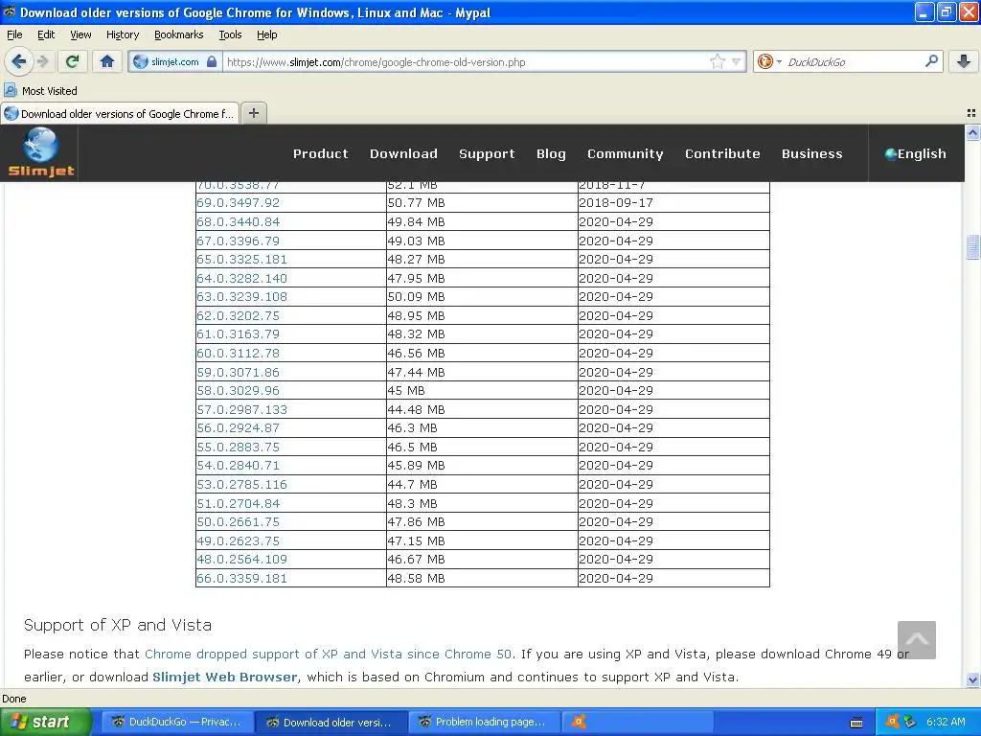Open the Edit menu
Viewport: 981px width, 736px height.
pyautogui.click(x=46, y=34)
